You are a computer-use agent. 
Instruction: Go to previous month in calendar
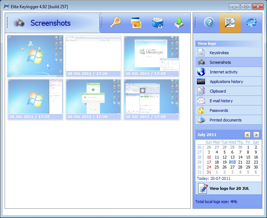tap(247, 135)
